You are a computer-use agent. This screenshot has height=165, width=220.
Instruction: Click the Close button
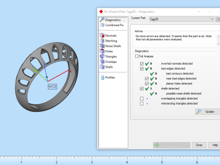pos(199,145)
